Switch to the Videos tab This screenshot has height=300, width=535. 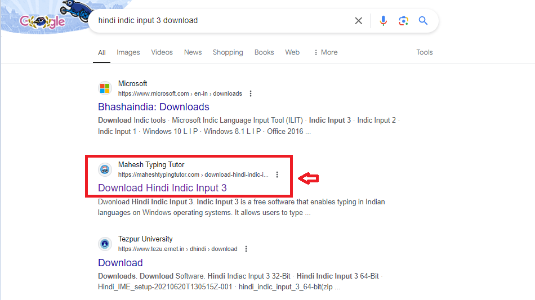coord(162,52)
